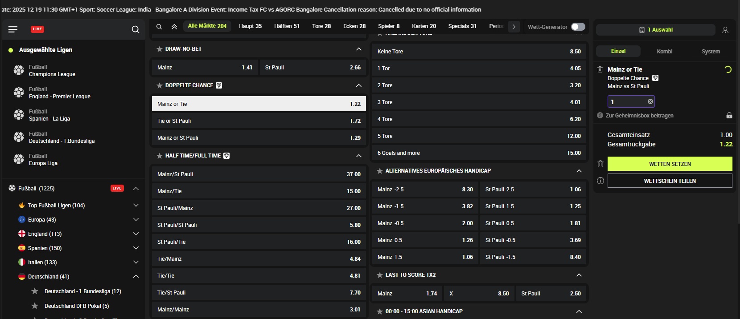Star the Deutschland - 1.Bundesliga (12) league
The height and width of the screenshot is (319, 740).
pos(35,291)
